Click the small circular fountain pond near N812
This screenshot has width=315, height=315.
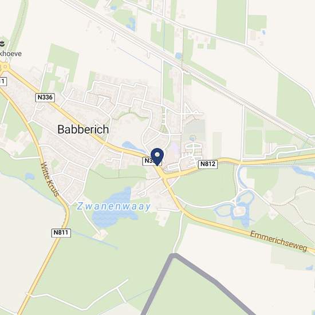click(x=192, y=138)
